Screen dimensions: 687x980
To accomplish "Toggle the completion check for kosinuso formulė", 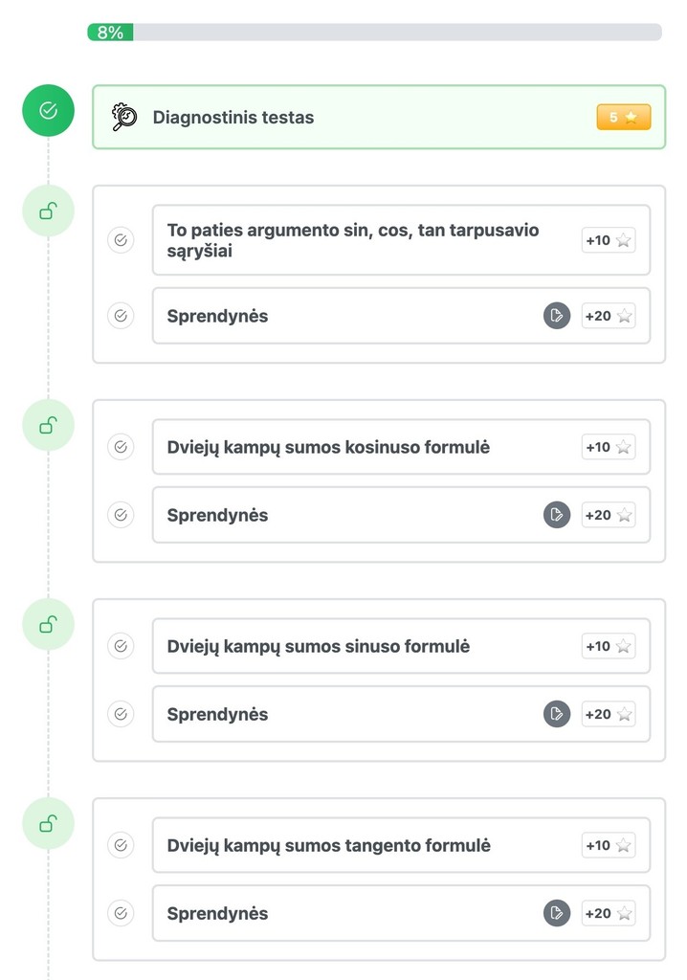I will pyautogui.click(x=121, y=446).
